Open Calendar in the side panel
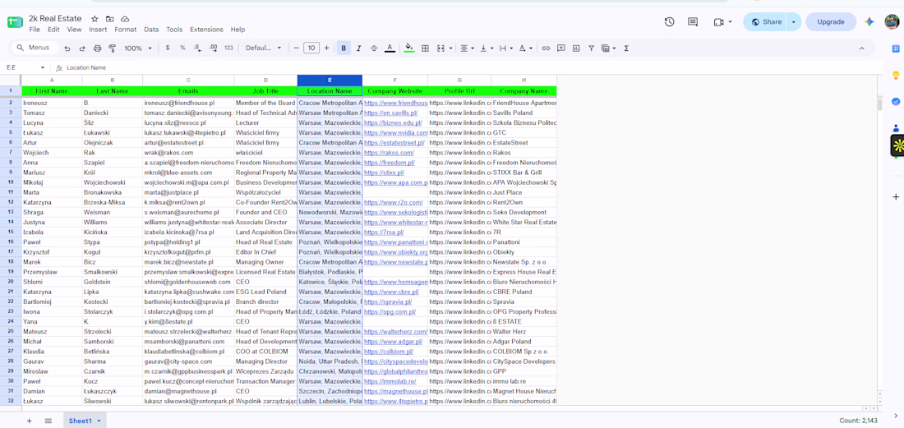Screen dimensions: 904x428 896,48
